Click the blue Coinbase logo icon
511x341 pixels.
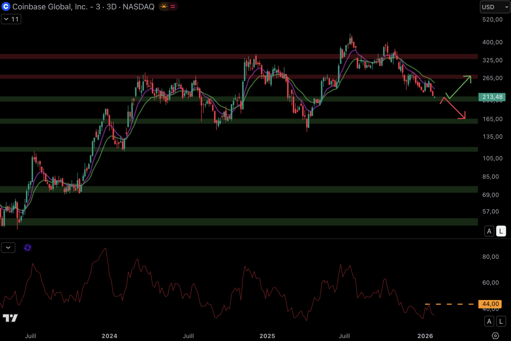click(6, 7)
